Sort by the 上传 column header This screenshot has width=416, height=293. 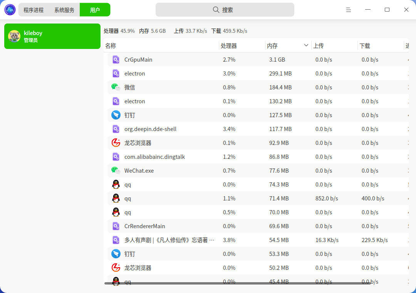(x=334, y=46)
